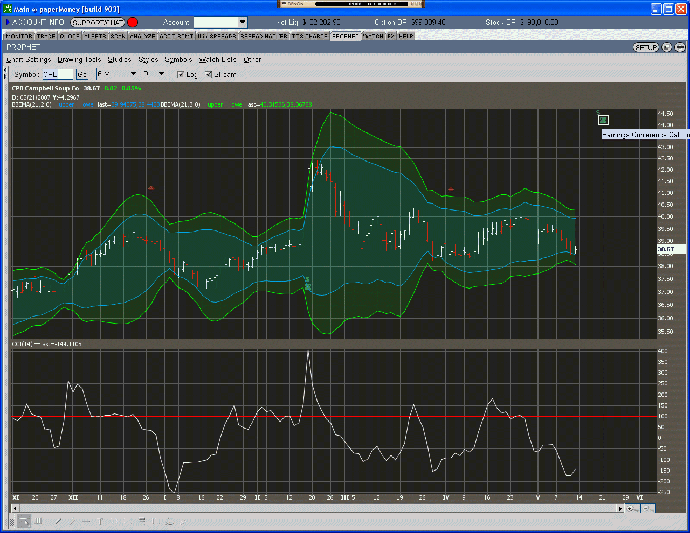
Task: Select the text annotation tool
Action: coord(100,521)
